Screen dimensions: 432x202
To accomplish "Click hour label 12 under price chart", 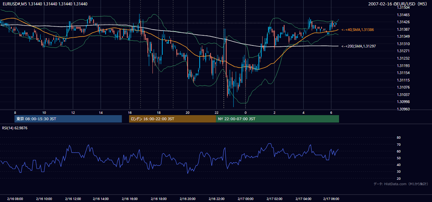I will click(x=73, y=112).
